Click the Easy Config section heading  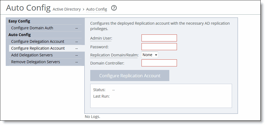point(19,21)
